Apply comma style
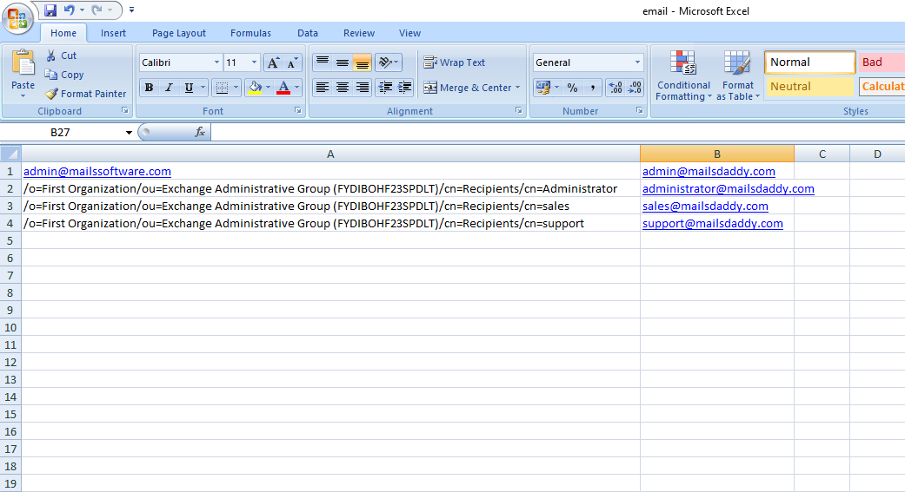This screenshot has width=905, height=492. pyautogui.click(x=592, y=88)
